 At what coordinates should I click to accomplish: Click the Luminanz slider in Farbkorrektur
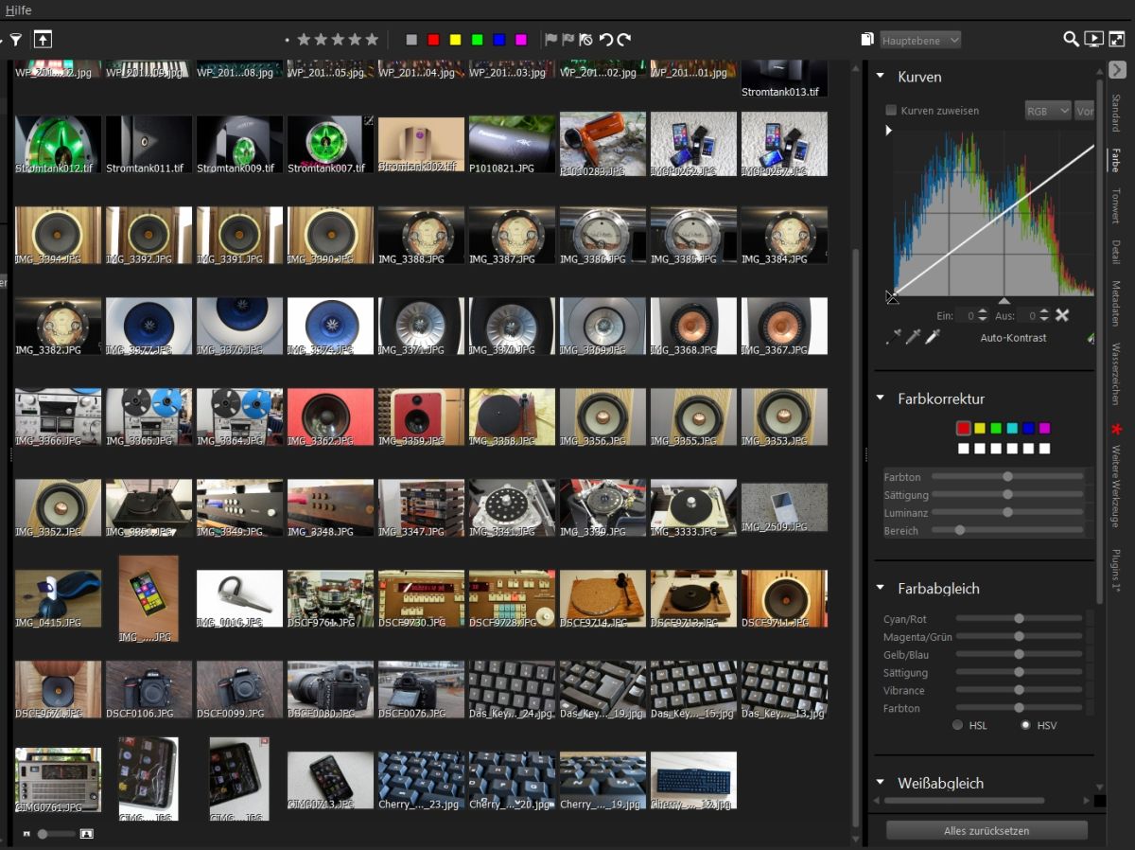[x=1007, y=512]
